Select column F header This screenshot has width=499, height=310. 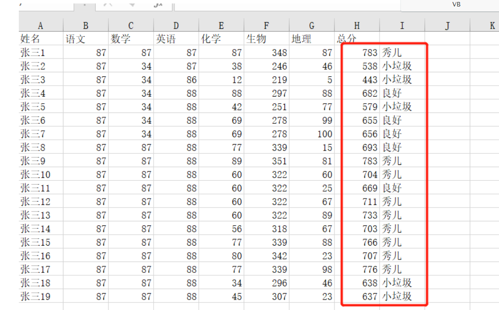267,25
